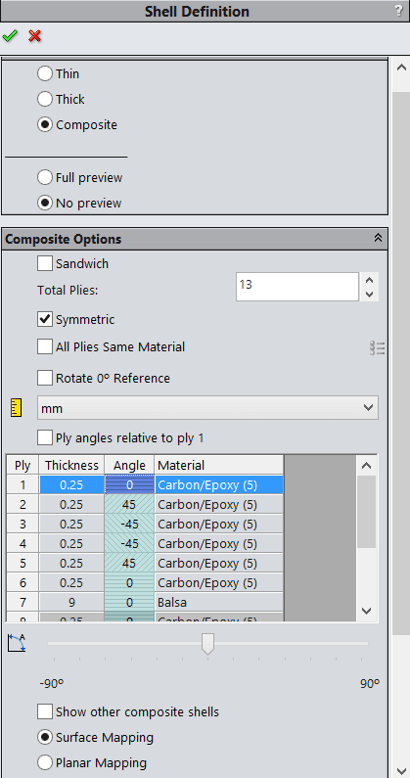Screen dimensions: 410x778
Task: Select the Thin shell type
Action: [45, 74]
